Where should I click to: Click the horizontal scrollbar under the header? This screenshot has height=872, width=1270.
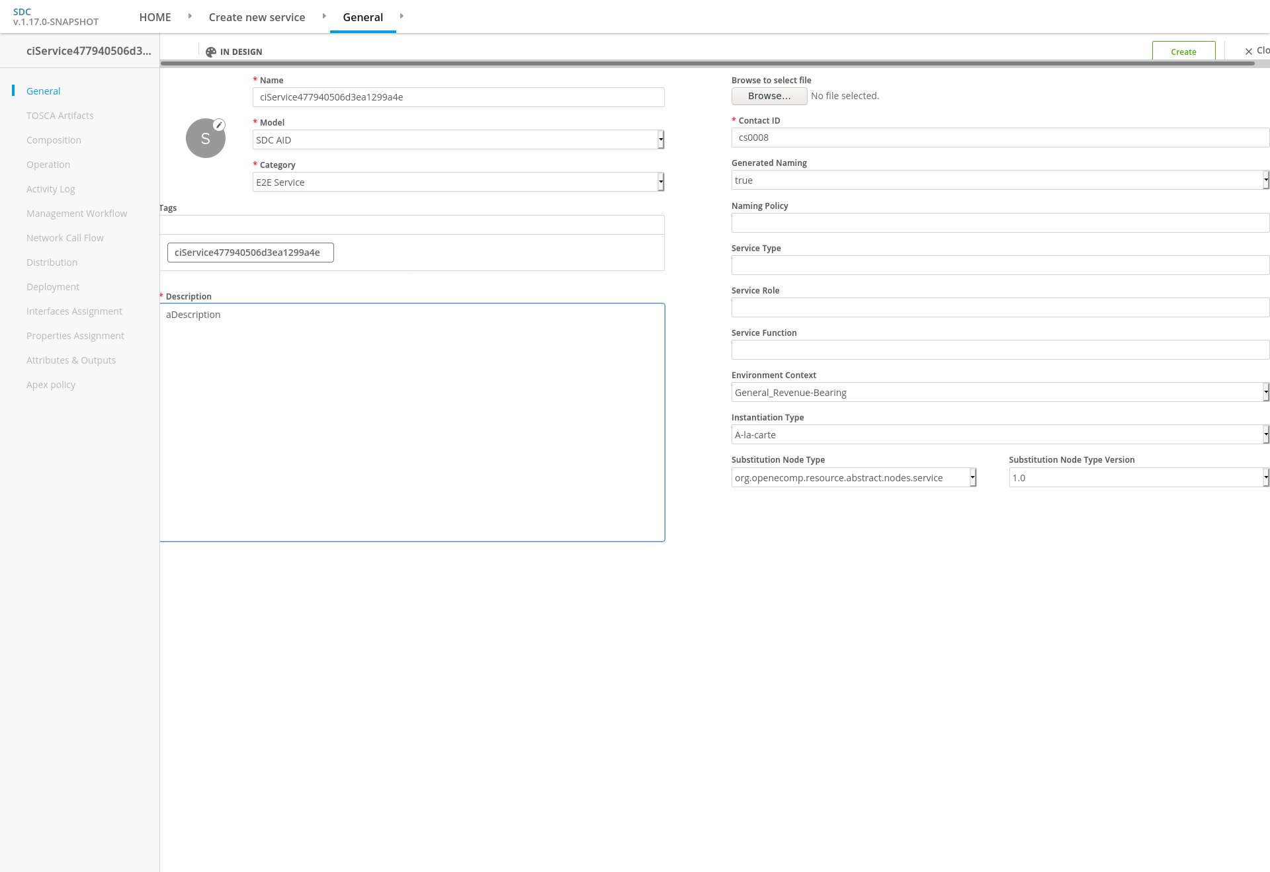(x=707, y=63)
